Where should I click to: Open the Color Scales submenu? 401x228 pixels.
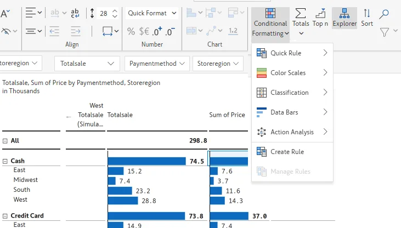(x=292, y=72)
